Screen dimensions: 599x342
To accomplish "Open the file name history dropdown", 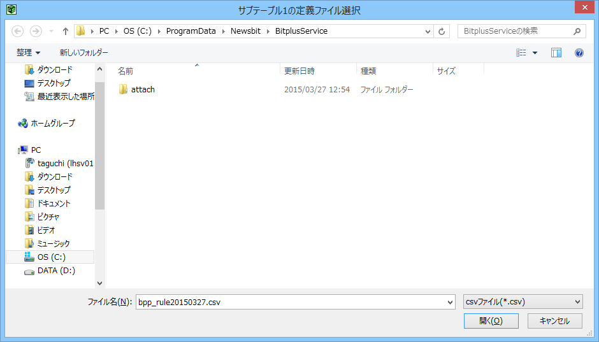I will pyautogui.click(x=451, y=303).
